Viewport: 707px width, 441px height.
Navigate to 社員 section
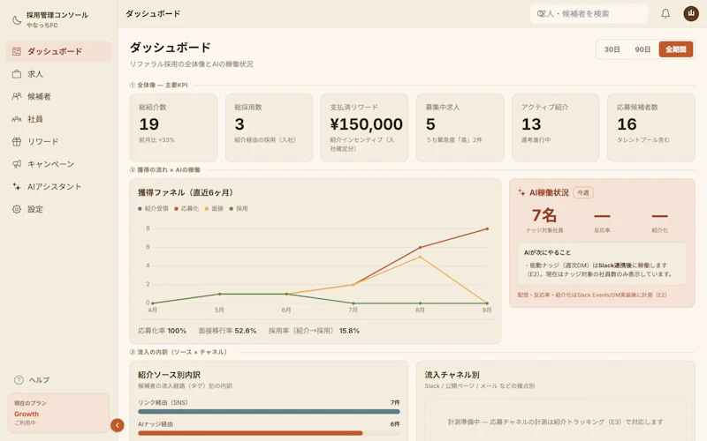coord(58,119)
